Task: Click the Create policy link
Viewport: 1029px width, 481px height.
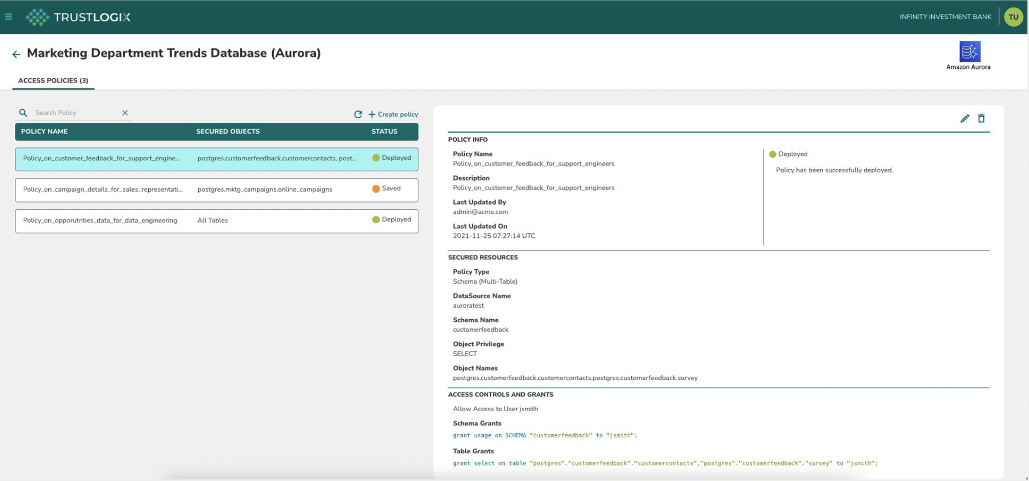Action: click(x=396, y=114)
